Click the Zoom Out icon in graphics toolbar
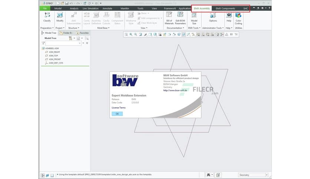 [136, 34]
